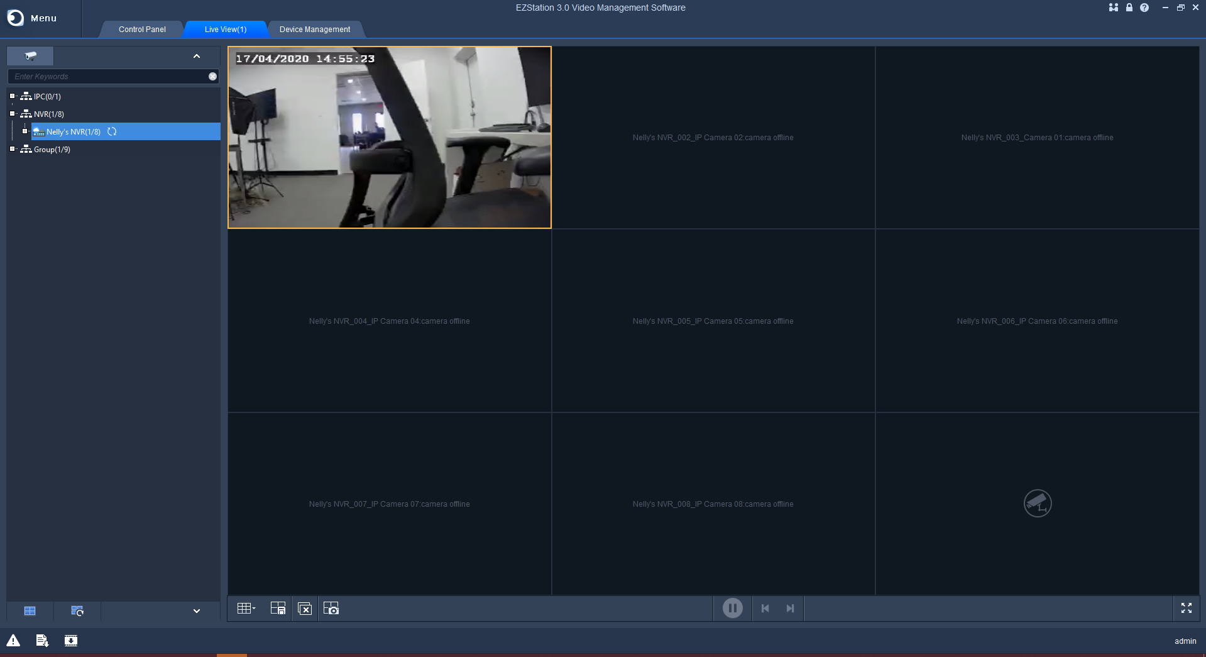Screen dimensions: 1206x657
Task: Refresh Nelly's NVR with sync icon
Action: pos(112,131)
